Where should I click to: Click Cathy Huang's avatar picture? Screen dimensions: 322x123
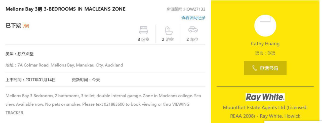pyautogui.click(x=265, y=26)
